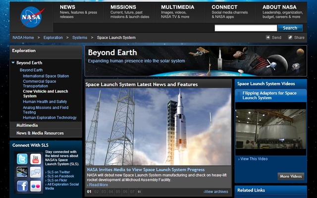Open International Space Station link

(x=46, y=76)
